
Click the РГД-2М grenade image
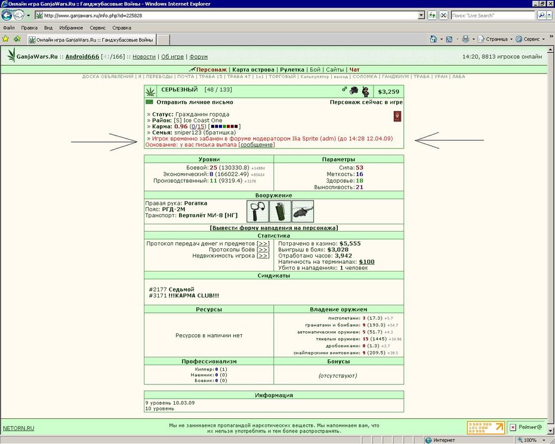pos(280,211)
